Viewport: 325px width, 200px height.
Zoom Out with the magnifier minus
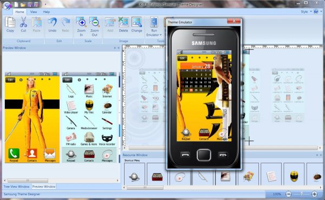pyautogui.click(x=94, y=26)
